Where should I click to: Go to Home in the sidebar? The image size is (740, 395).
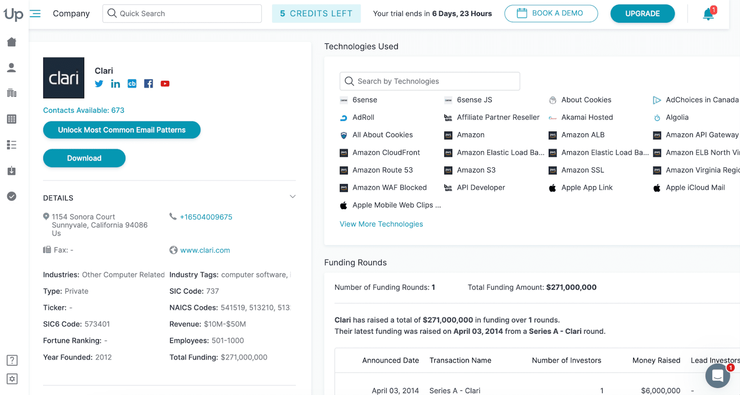click(x=12, y=42)
